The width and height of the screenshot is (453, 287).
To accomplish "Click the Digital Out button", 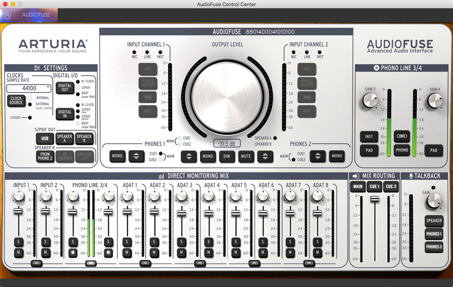I will click(x=65, y=88).
